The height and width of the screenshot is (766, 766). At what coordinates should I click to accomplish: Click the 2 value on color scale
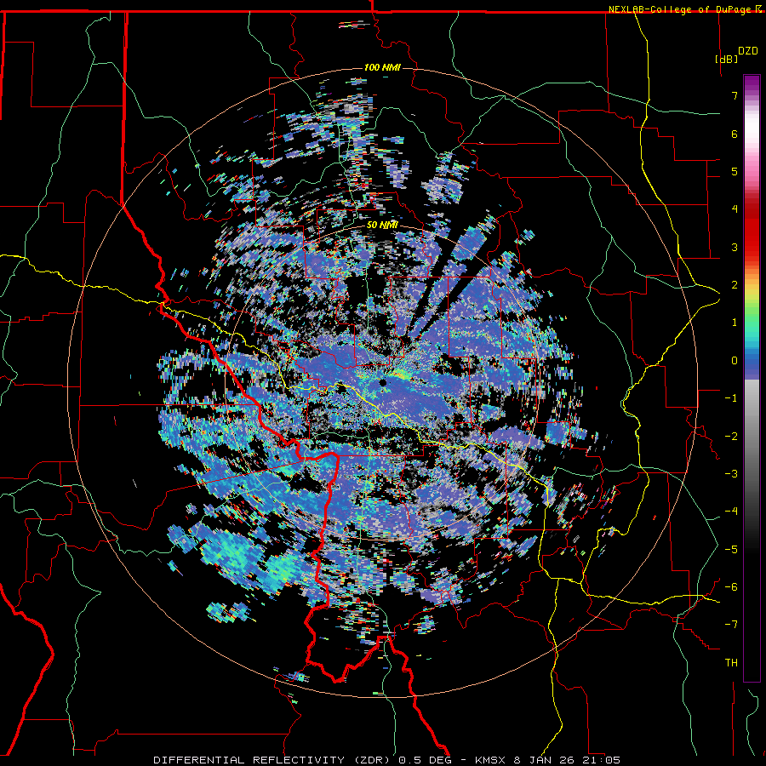(x=735, y=285)
